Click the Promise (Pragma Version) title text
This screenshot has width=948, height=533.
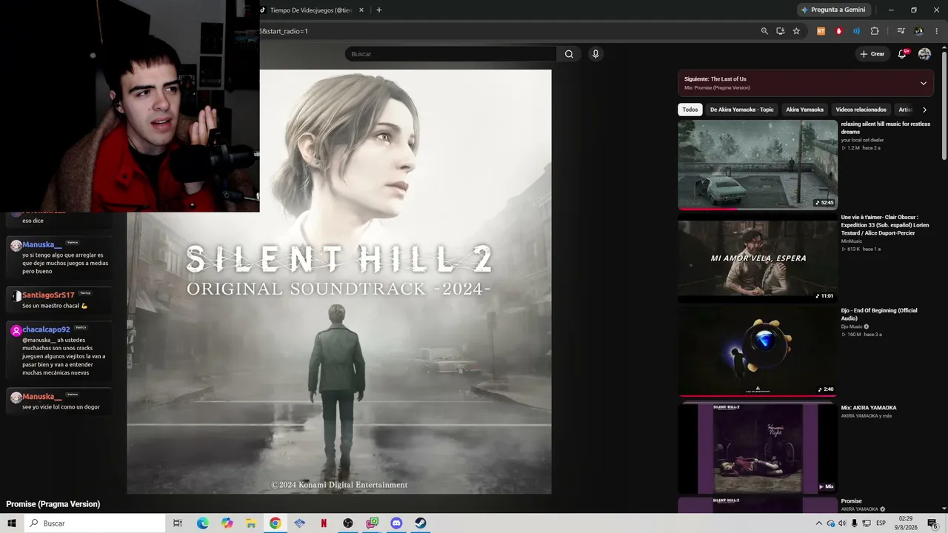[53, 504]
